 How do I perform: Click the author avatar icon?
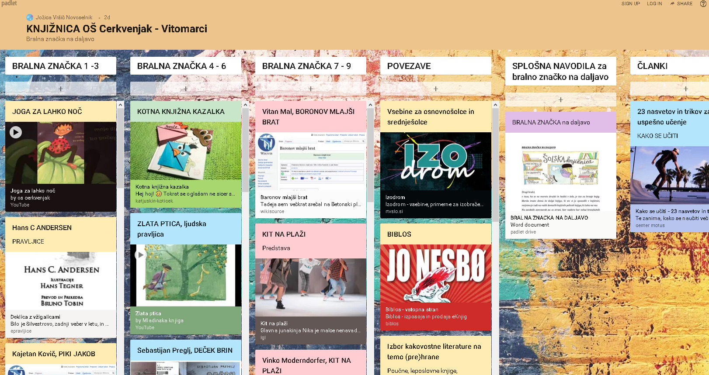30,17
